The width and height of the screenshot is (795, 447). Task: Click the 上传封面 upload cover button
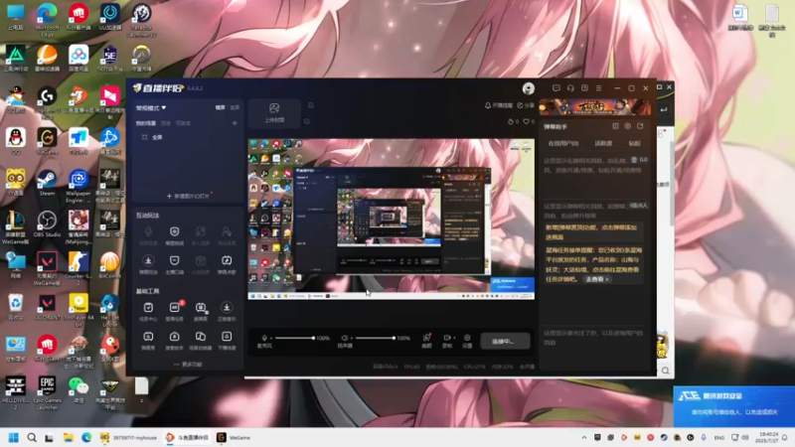pos(274,112)
